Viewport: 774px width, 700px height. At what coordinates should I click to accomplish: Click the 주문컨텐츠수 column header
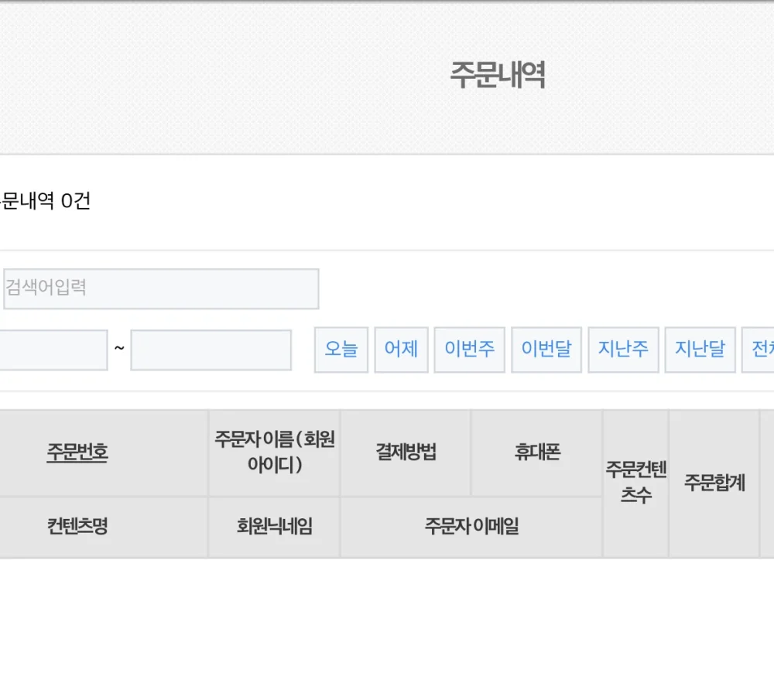635,483
